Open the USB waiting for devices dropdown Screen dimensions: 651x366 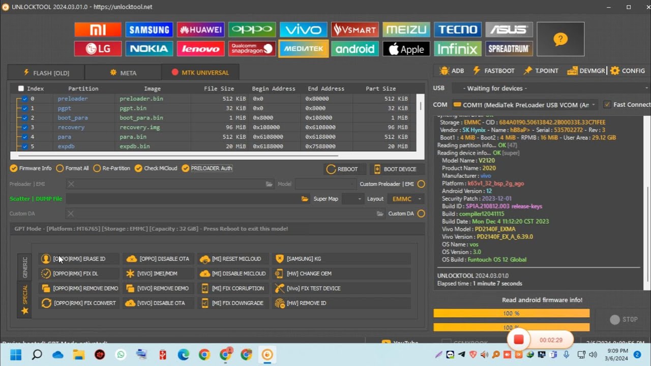click(x=549, y=88)
